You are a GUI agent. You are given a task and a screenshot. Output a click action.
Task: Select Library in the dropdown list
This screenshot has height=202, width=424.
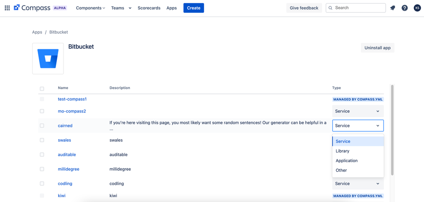click(358, 151)
